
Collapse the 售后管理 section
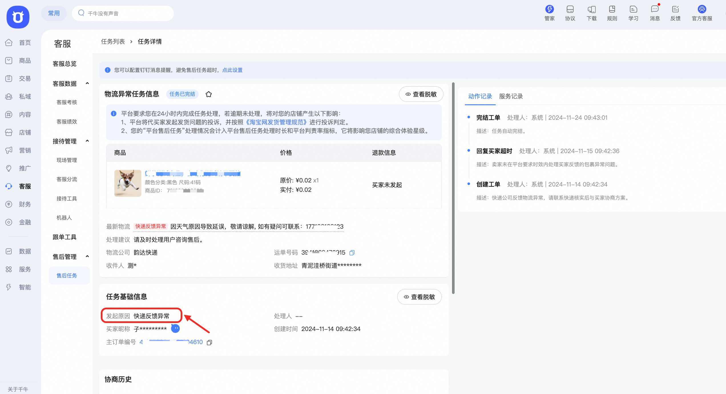click(88, 256)
